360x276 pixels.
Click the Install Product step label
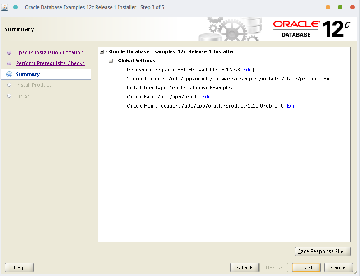(x=33, y=85)
